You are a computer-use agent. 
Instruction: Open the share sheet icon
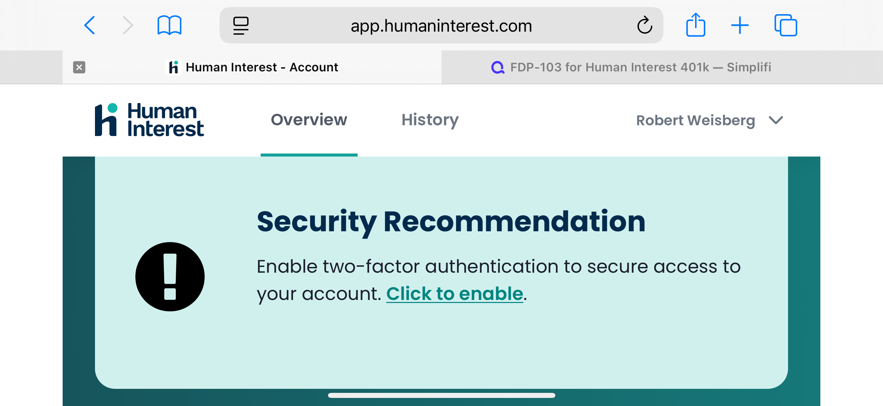695,25
